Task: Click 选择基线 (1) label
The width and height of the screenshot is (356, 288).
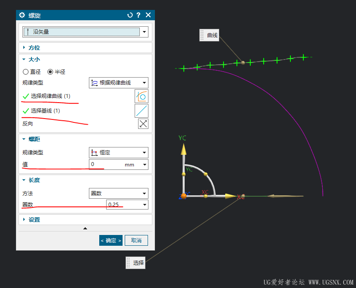Action: (x=45, y=111)
